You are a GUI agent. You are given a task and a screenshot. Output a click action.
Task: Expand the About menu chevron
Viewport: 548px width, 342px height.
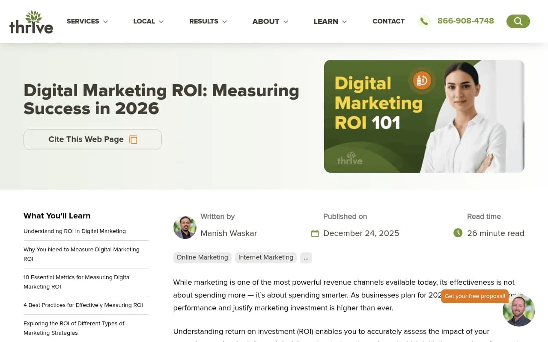286,22
